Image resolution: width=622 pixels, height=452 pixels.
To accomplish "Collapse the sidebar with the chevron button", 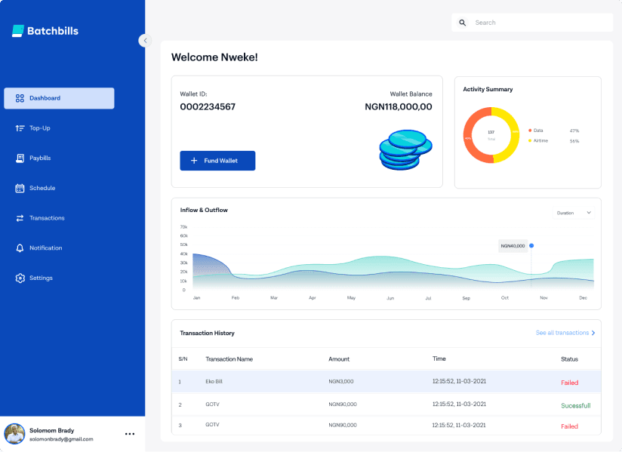I will point(145,41).
